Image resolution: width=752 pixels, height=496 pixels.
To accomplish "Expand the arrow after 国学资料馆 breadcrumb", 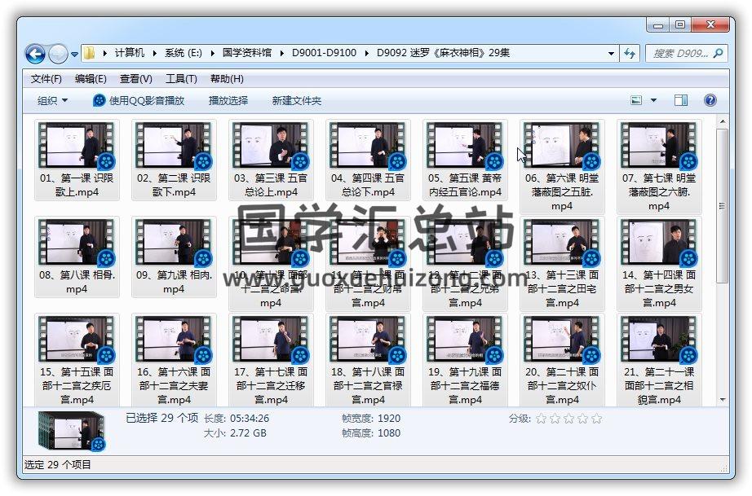I will pos(281,53).
